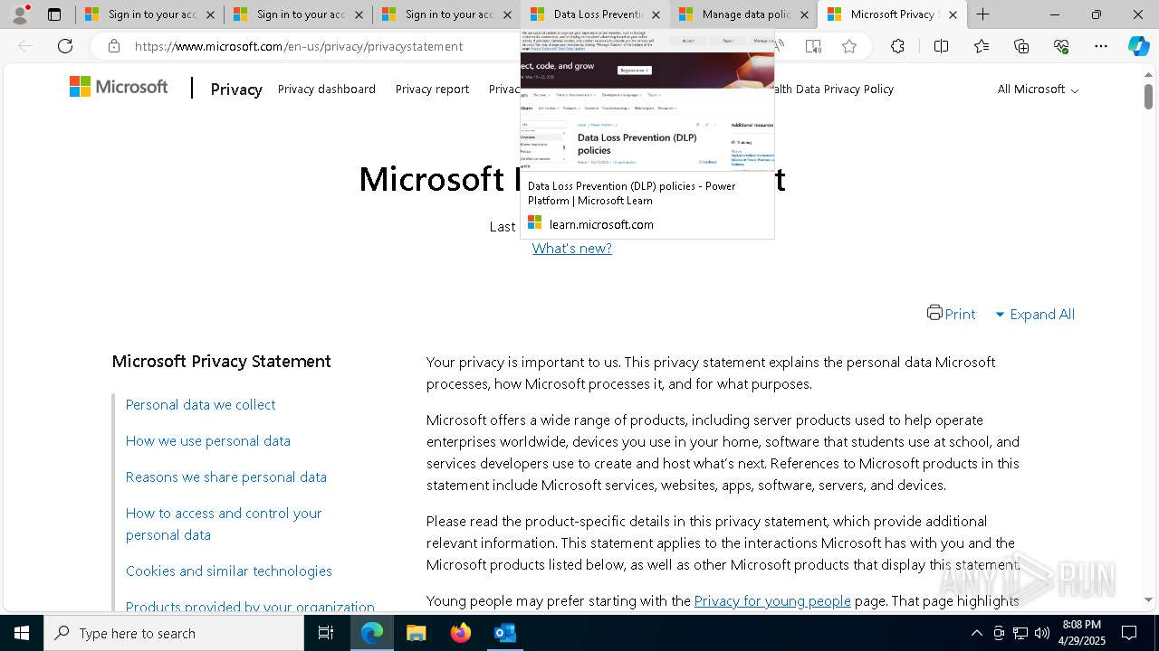1159x651 pixels.
Task: Open the Health Data Privacy Policy link
Action: [833, 89]
